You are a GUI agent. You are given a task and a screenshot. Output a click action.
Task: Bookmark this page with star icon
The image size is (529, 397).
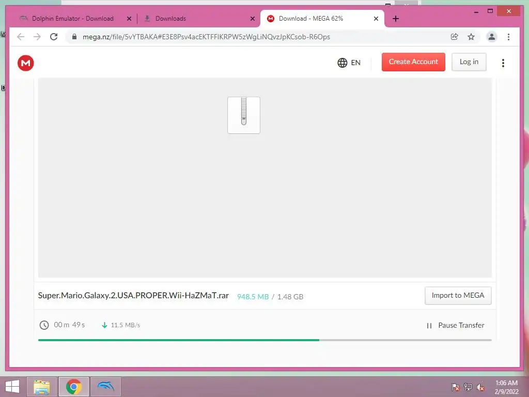pyautogui.click(x=471, y=37)
